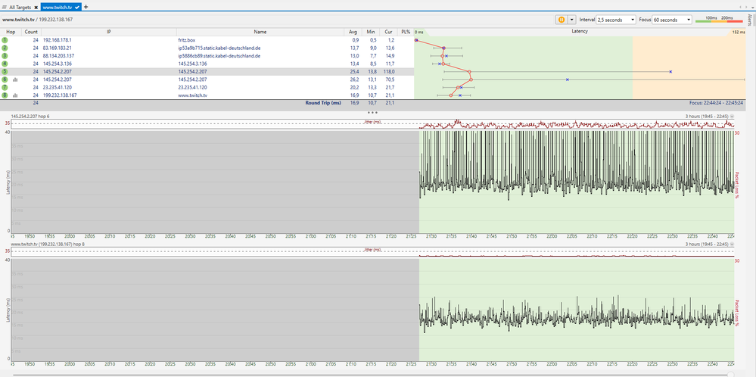
Task: Expand the Interval 2,5 seconds dropdown
Action: [x=615, y=19]
